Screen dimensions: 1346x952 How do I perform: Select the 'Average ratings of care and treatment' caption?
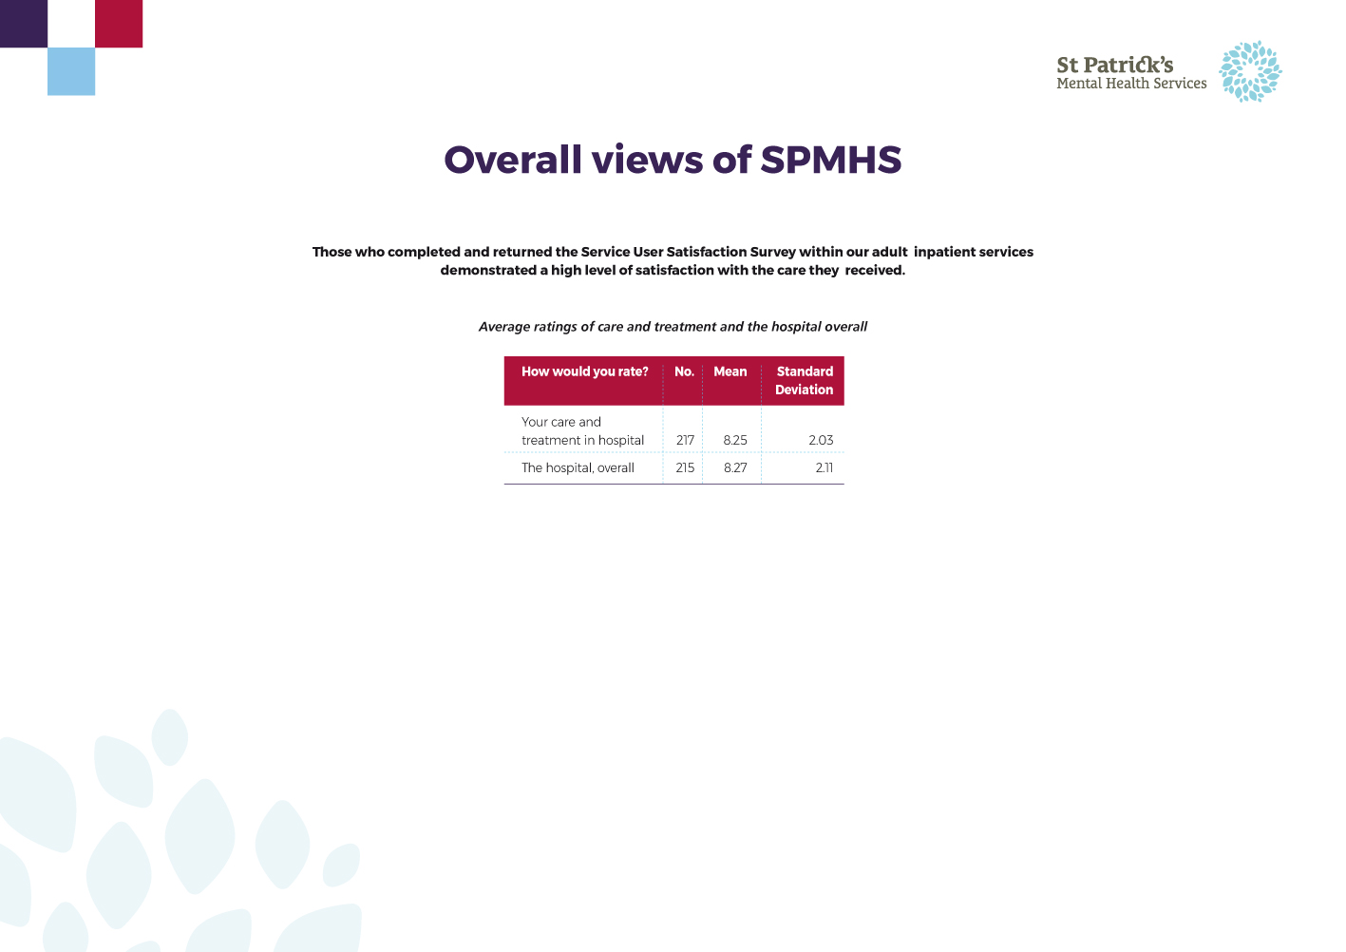[x=673, y=327]
